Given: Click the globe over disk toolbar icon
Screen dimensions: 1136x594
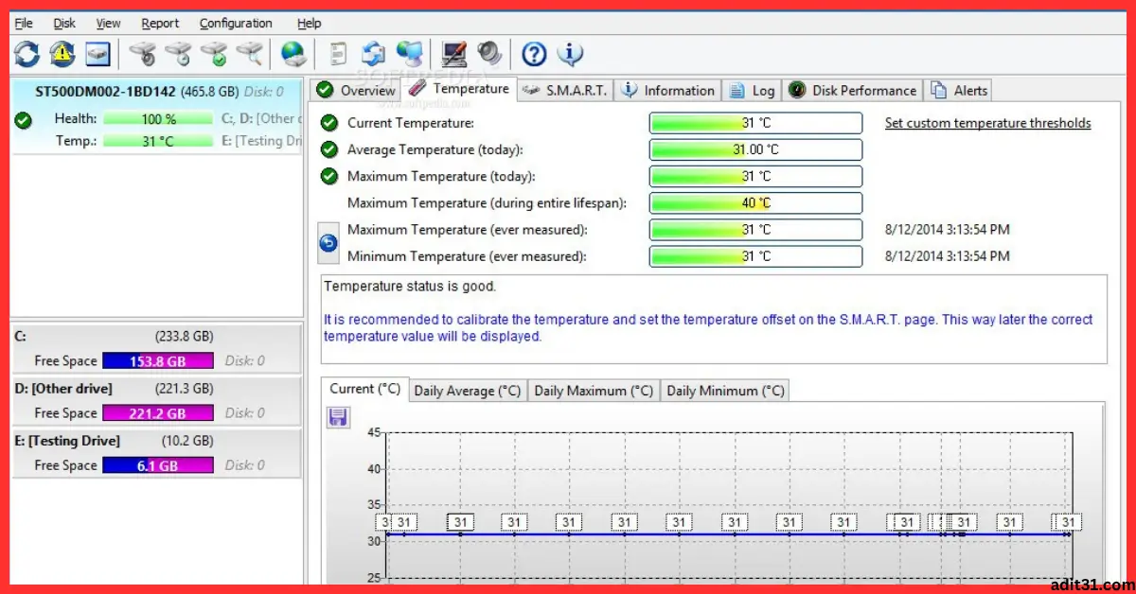Looking at the screenshot, I should point(294,54).
